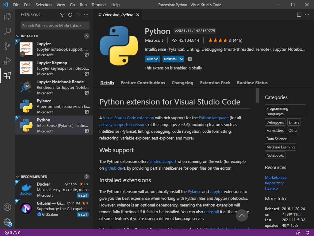Filter extensions with the funnel icon
Screen dimensions: 314x236
point(62,15)
